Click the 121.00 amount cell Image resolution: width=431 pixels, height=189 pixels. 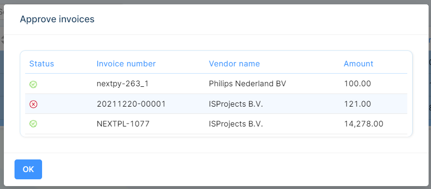[x=357, y=104]
